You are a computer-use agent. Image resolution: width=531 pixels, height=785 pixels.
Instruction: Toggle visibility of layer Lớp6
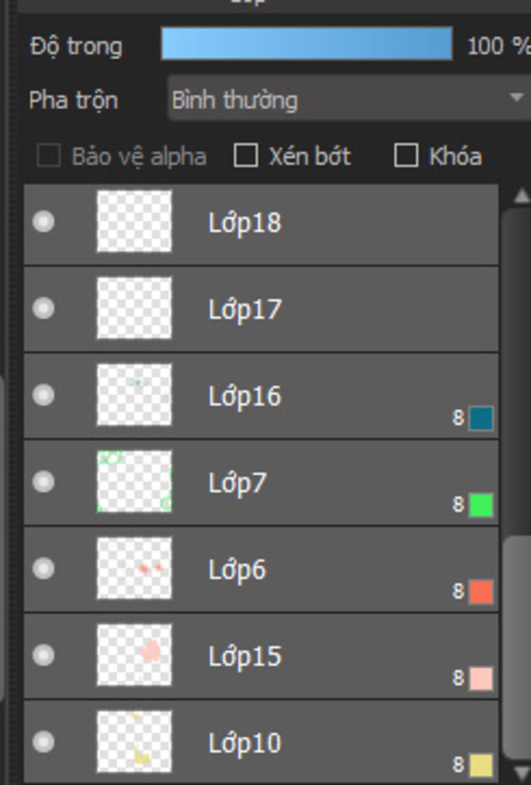(x=44, y=569)
